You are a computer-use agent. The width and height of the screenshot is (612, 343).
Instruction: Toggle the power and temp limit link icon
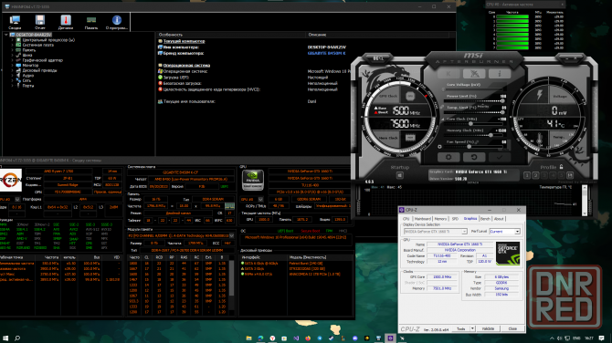pos(442,108)
